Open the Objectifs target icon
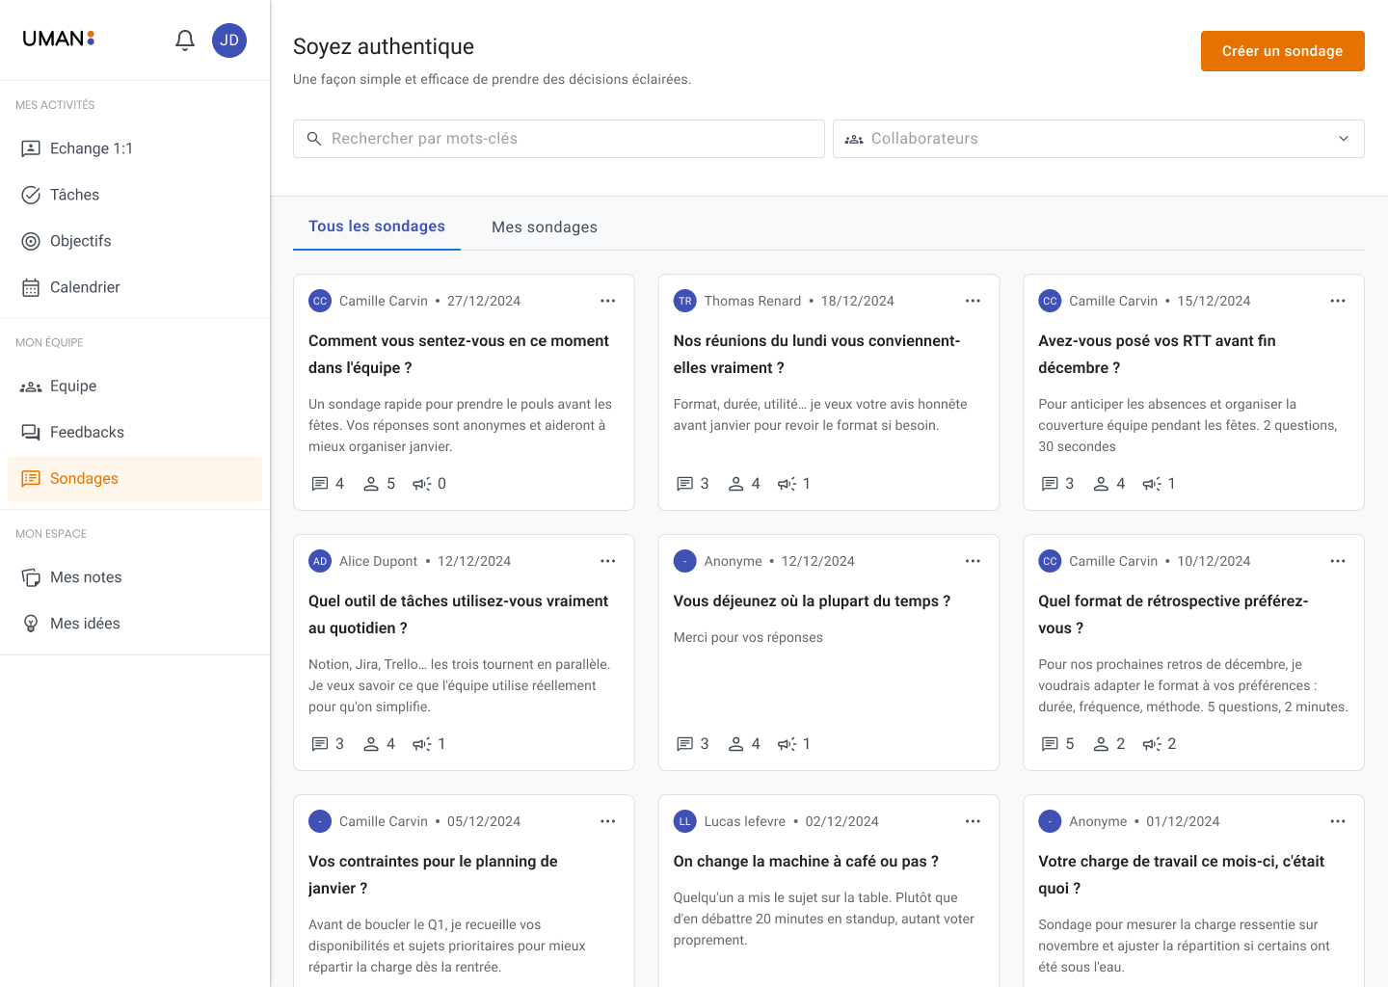This screenshot has width=1388, height=987. click(31, 240)
